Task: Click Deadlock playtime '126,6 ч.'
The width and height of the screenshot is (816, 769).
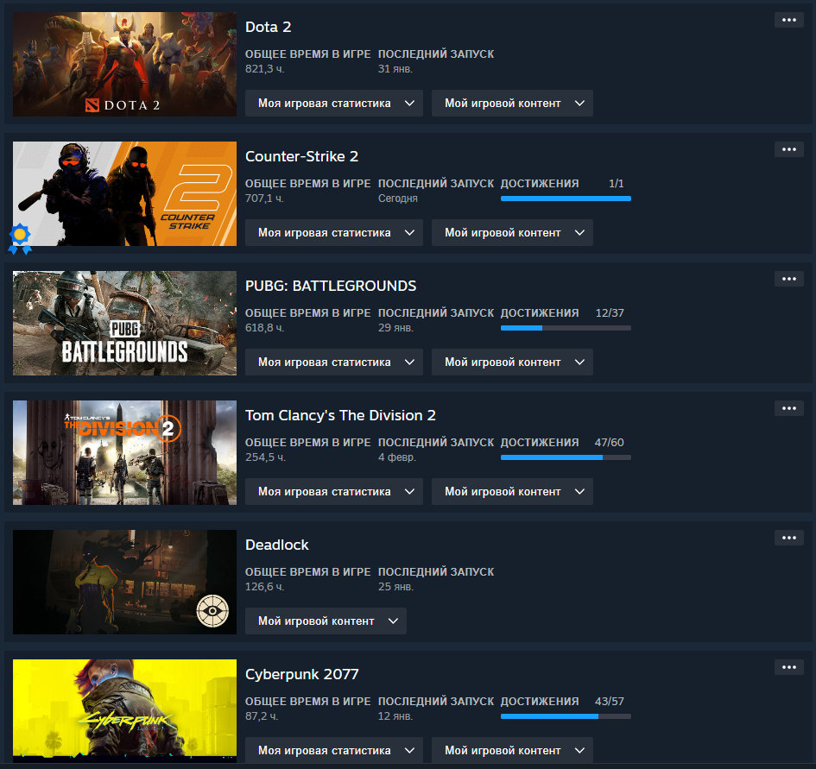Action: (265, 587)
